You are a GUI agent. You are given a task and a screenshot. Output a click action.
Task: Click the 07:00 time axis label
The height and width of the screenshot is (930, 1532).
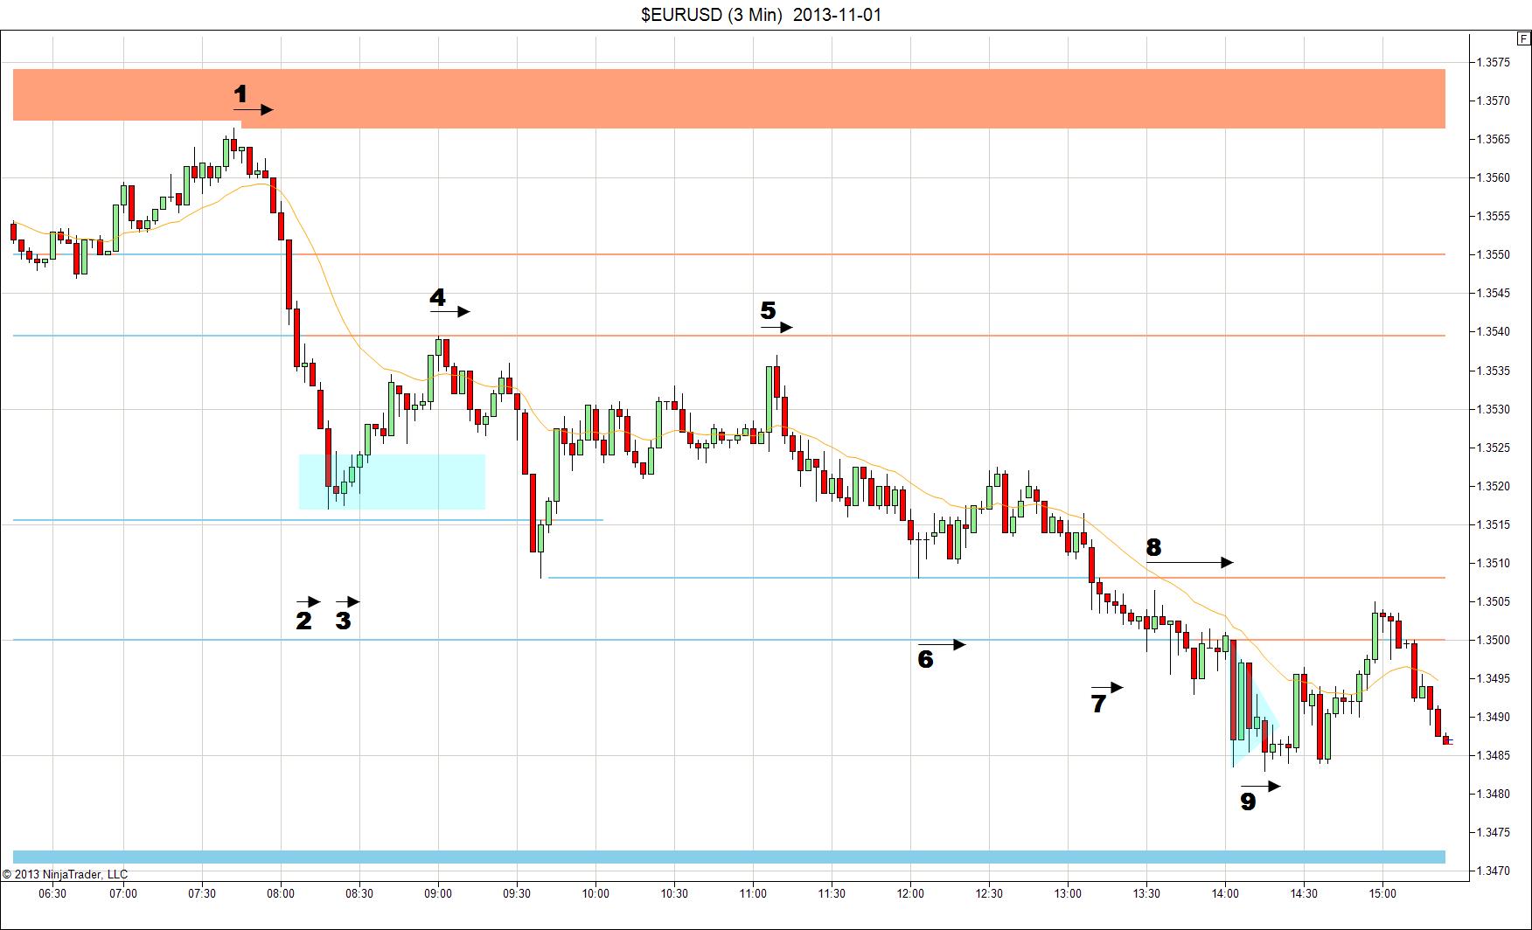(x=123, y=893)
